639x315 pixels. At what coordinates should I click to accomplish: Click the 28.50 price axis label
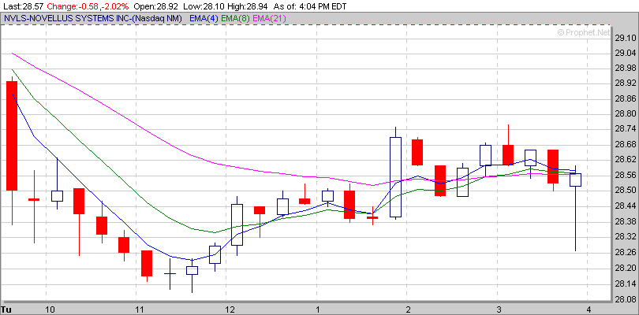[625, 191]
